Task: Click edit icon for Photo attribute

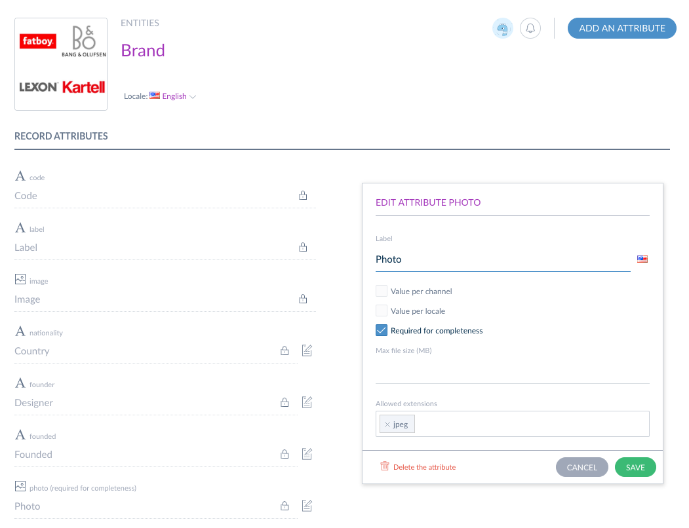Action: [307, 506]
